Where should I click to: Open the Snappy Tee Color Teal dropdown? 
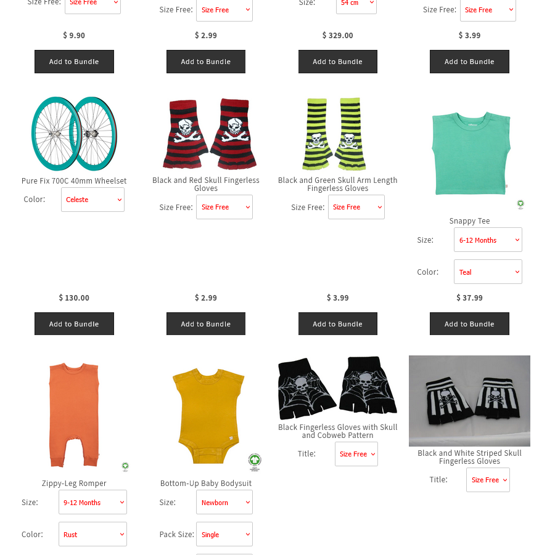(x=488, y=272)
